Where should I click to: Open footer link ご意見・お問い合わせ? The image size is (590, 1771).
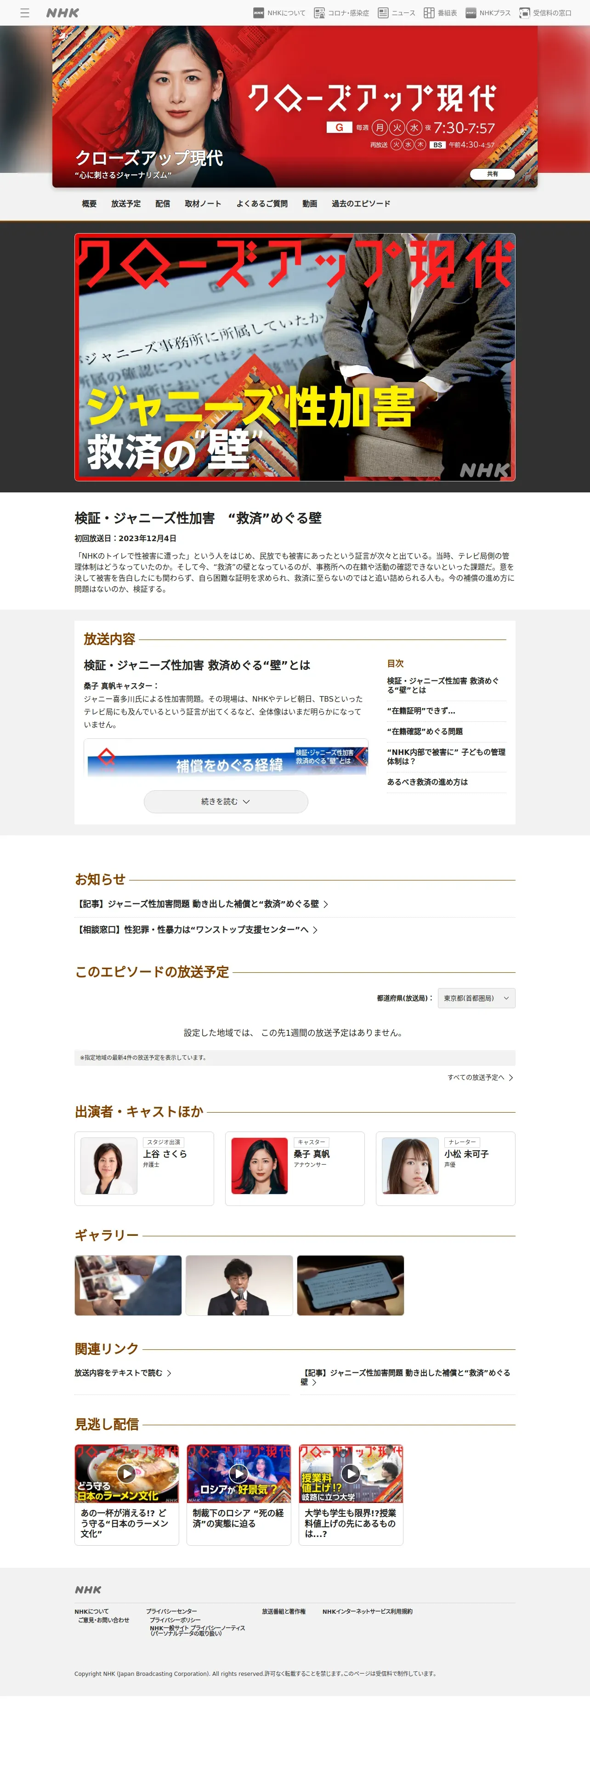(104, 1620)
